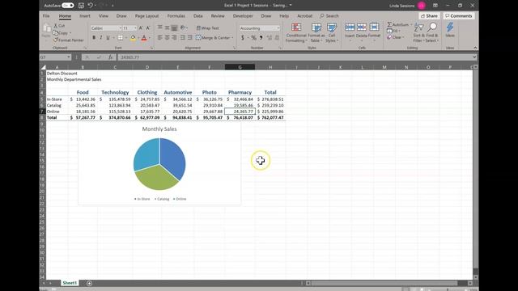Click Increase Decimal icon

point(270,38)
